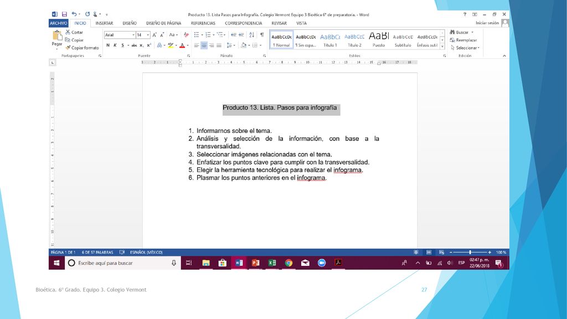Image resolution: width=567 pixels, height=319 pixels.
Task: Open the Seleccionar dropdown in Edición
Action: pos(465,48)
